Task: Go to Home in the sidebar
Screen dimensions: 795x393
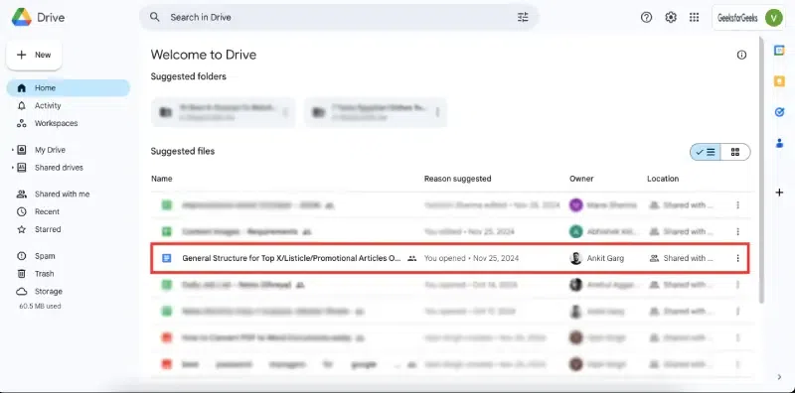Action: click(x=68, y=88)
